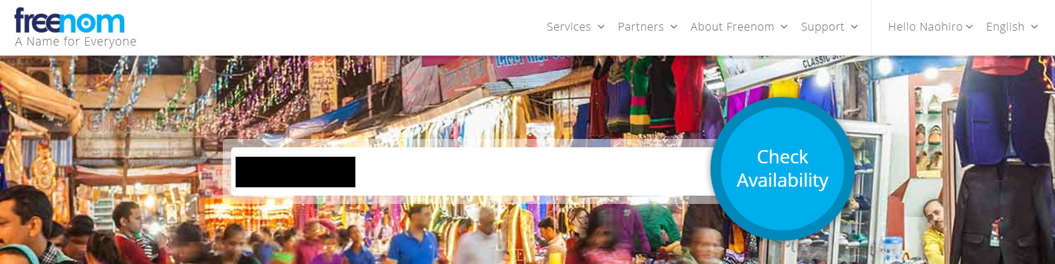This screenshot has width=1055, height=264.
Task: Click the Freenom logo
Action: click(x=70, y=21)
